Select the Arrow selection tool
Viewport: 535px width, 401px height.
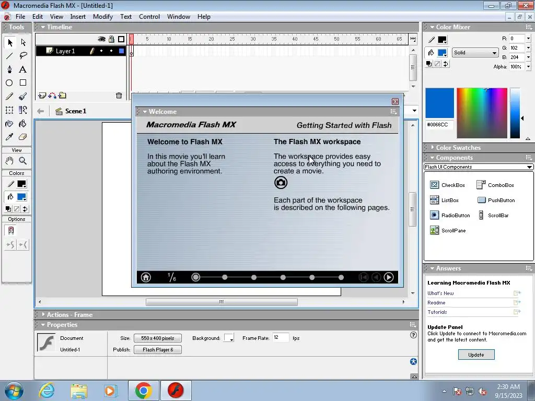9,42
